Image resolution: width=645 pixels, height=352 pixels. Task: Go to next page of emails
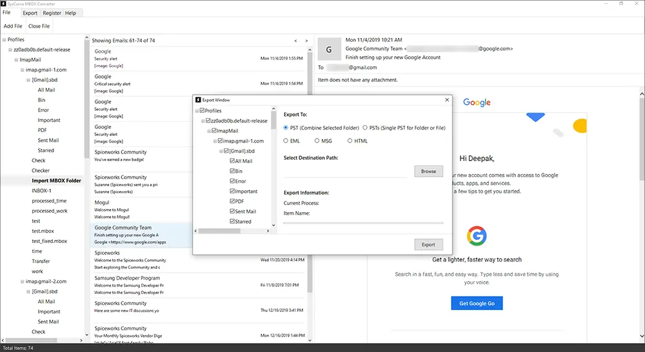[x=306, y=41]
